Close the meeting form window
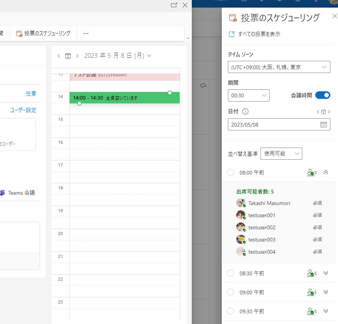The image size is (338, 324). click(185, 5)
